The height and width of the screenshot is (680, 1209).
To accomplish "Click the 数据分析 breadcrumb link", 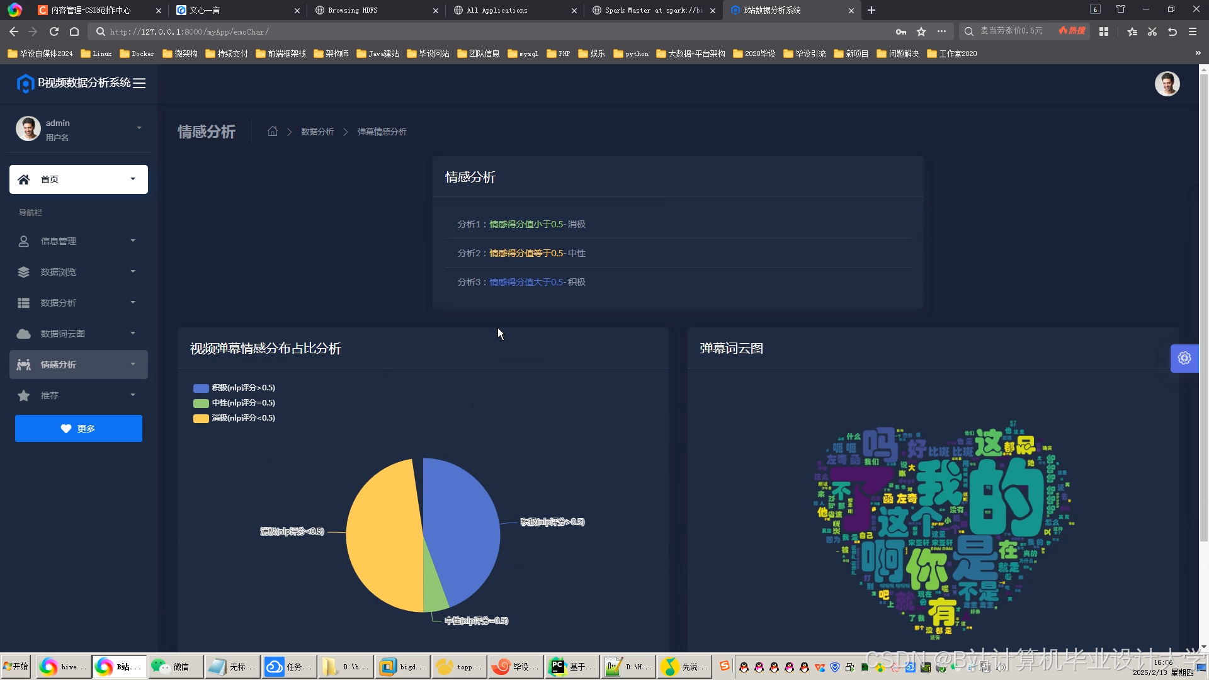I will click(x=317, y=132).
